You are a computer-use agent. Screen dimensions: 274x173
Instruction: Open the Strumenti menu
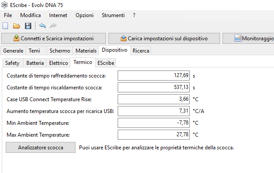[113, 15]
